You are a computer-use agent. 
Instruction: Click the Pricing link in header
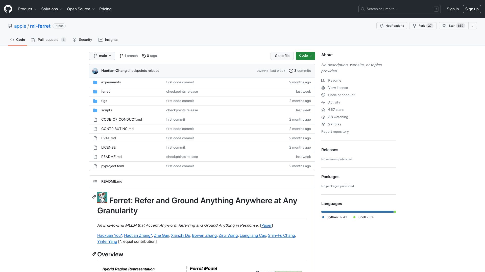[105, 9]
